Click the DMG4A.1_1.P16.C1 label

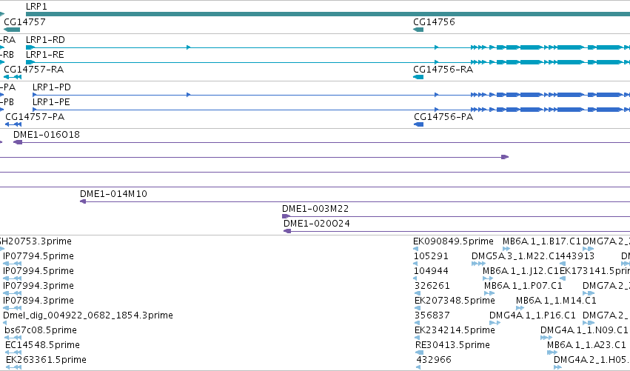click(x=532, y=315)
